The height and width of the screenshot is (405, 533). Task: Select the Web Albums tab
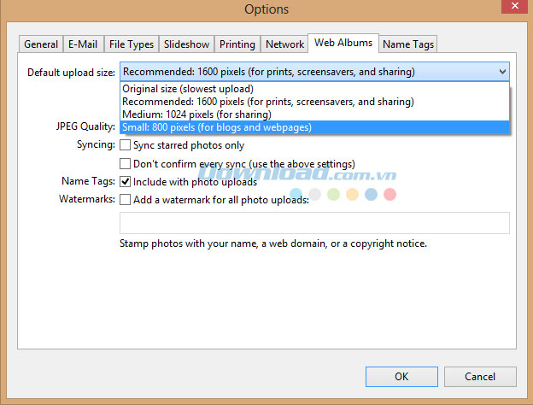tap(343, 43)
